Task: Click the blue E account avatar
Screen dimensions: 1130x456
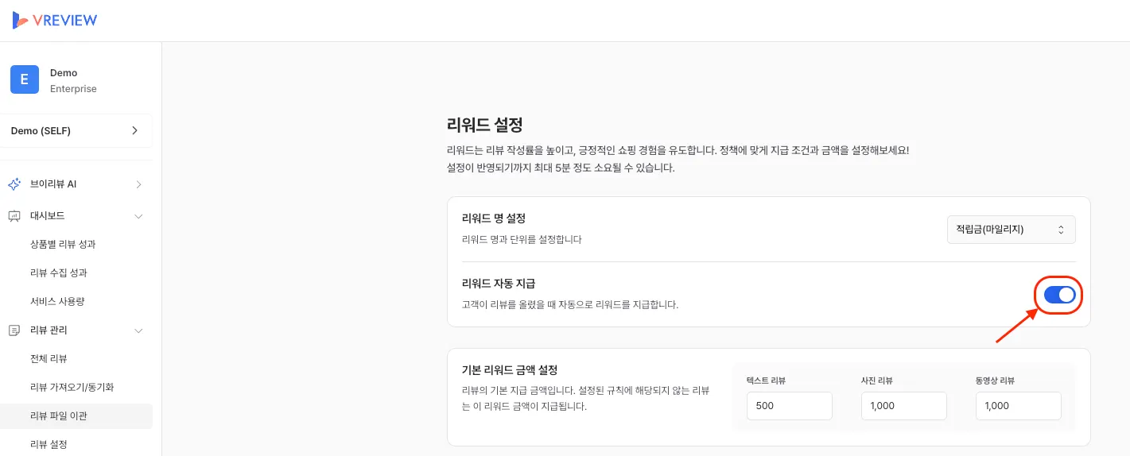Action: 25,79
